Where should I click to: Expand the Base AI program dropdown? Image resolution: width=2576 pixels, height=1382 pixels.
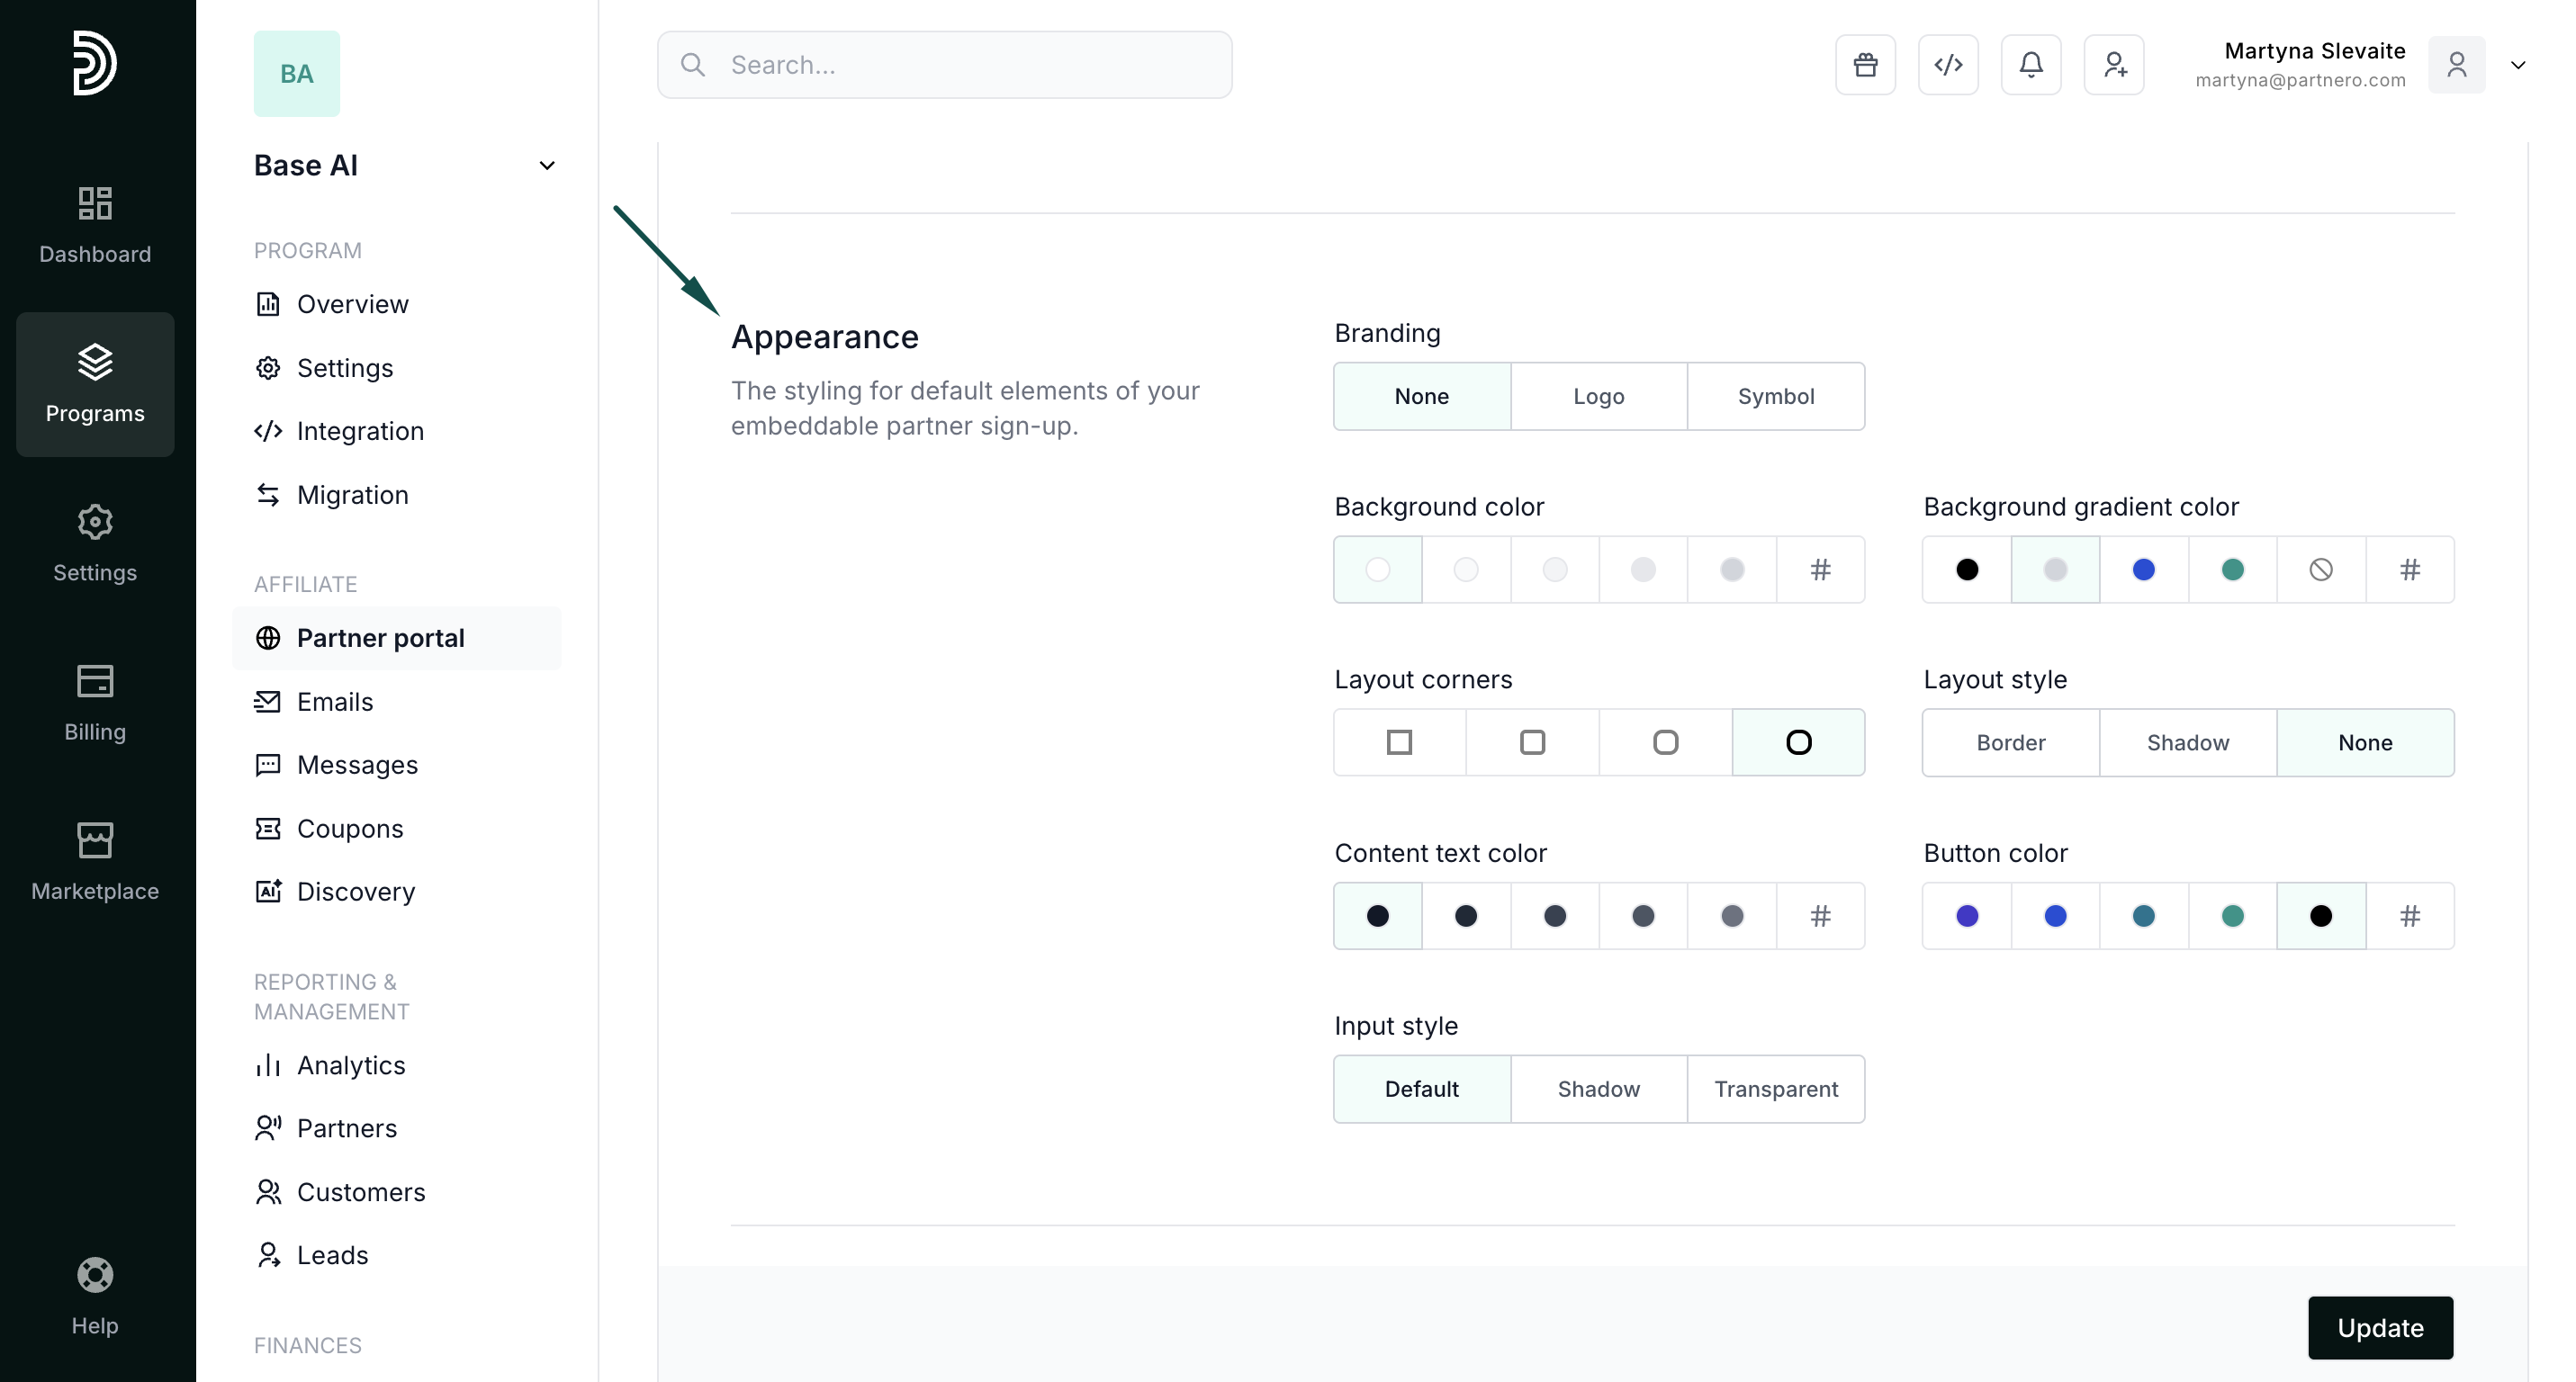point(546,166)
